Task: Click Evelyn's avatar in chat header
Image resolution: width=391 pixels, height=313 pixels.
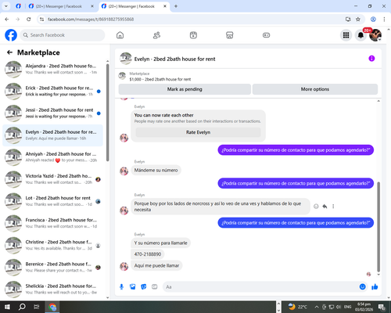Action: pos(126,59)
